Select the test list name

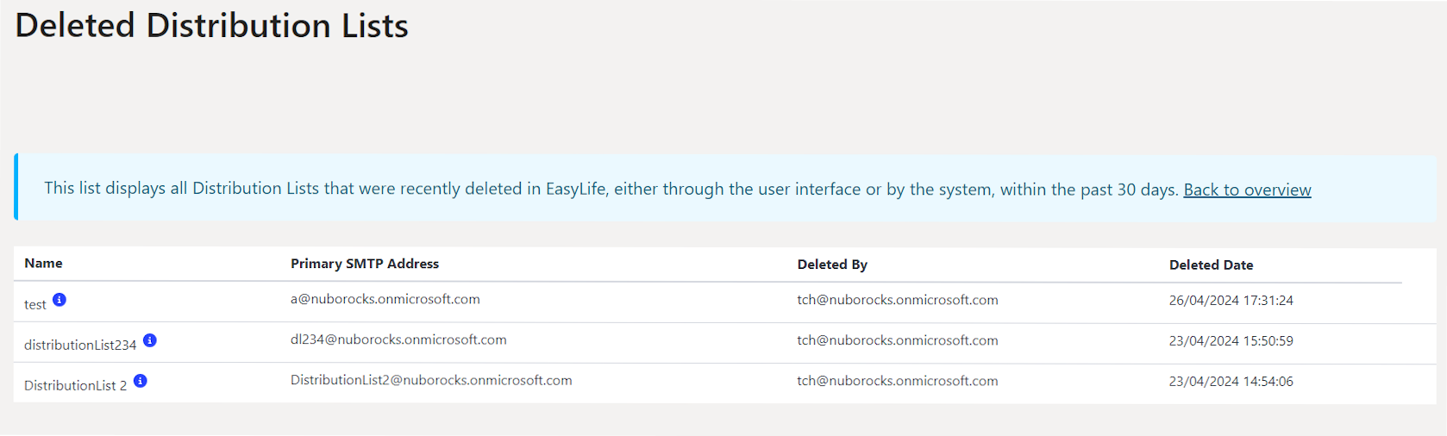click(35, 304)
